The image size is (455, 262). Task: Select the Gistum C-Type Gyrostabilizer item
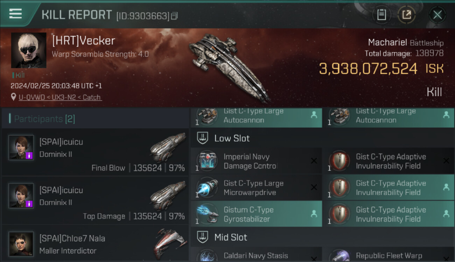click(256, 214)
